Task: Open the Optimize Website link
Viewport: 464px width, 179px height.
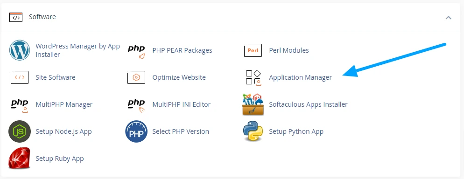Action: pos(179,77)
